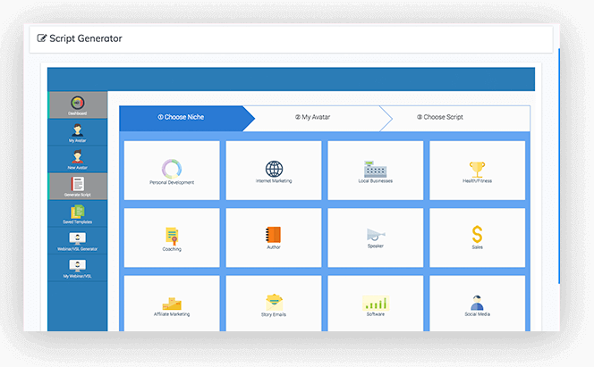Choose the Health/Fitness trophy tile
Viewport: 594px width, 367px height.
(477, 171)
